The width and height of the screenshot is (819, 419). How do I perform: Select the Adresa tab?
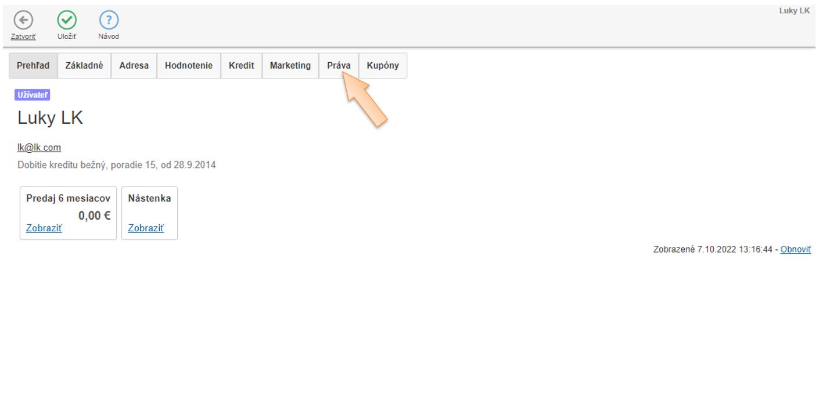click(x=134, y=66)
